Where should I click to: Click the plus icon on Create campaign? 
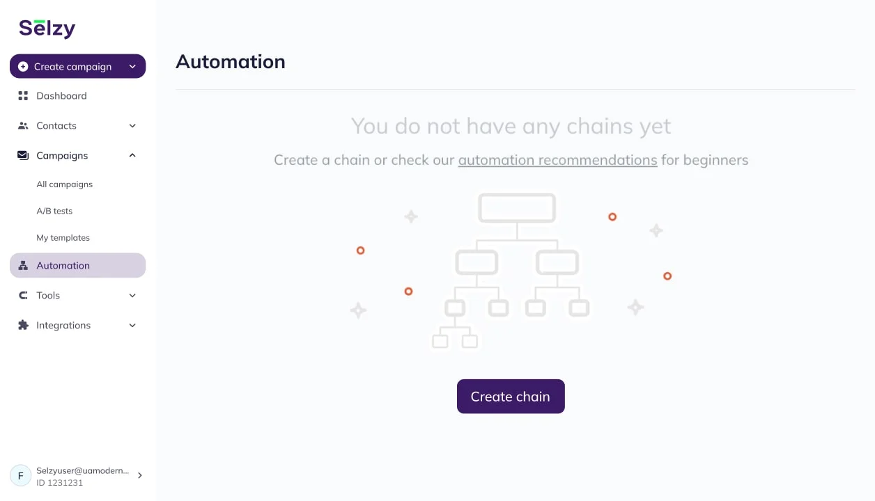pos(23,66)
